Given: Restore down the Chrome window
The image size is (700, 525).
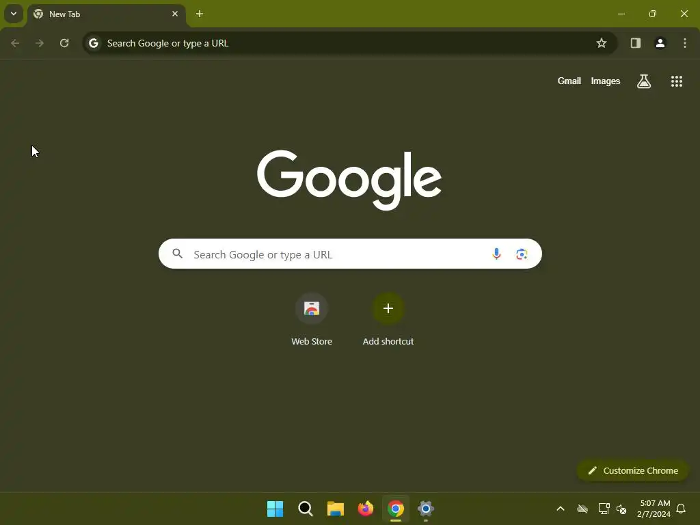Looking at the screenshot, I should (x=653, y=14).
